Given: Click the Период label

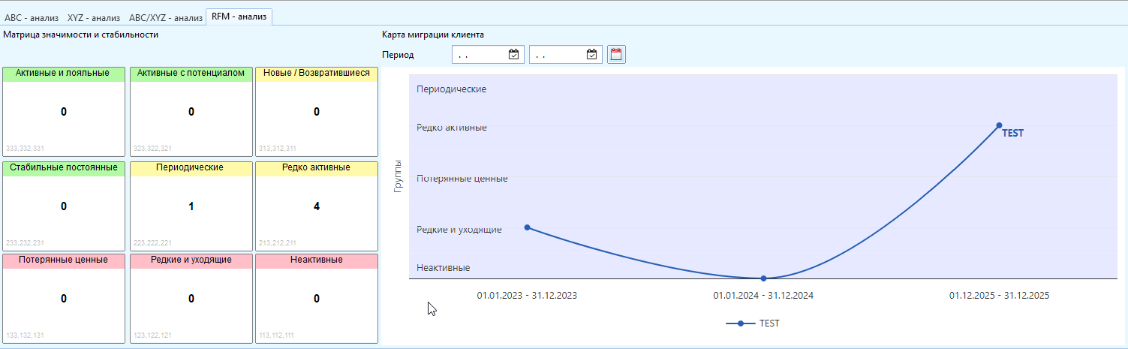Looking at the screenshot, I should [x=398, y=55].
